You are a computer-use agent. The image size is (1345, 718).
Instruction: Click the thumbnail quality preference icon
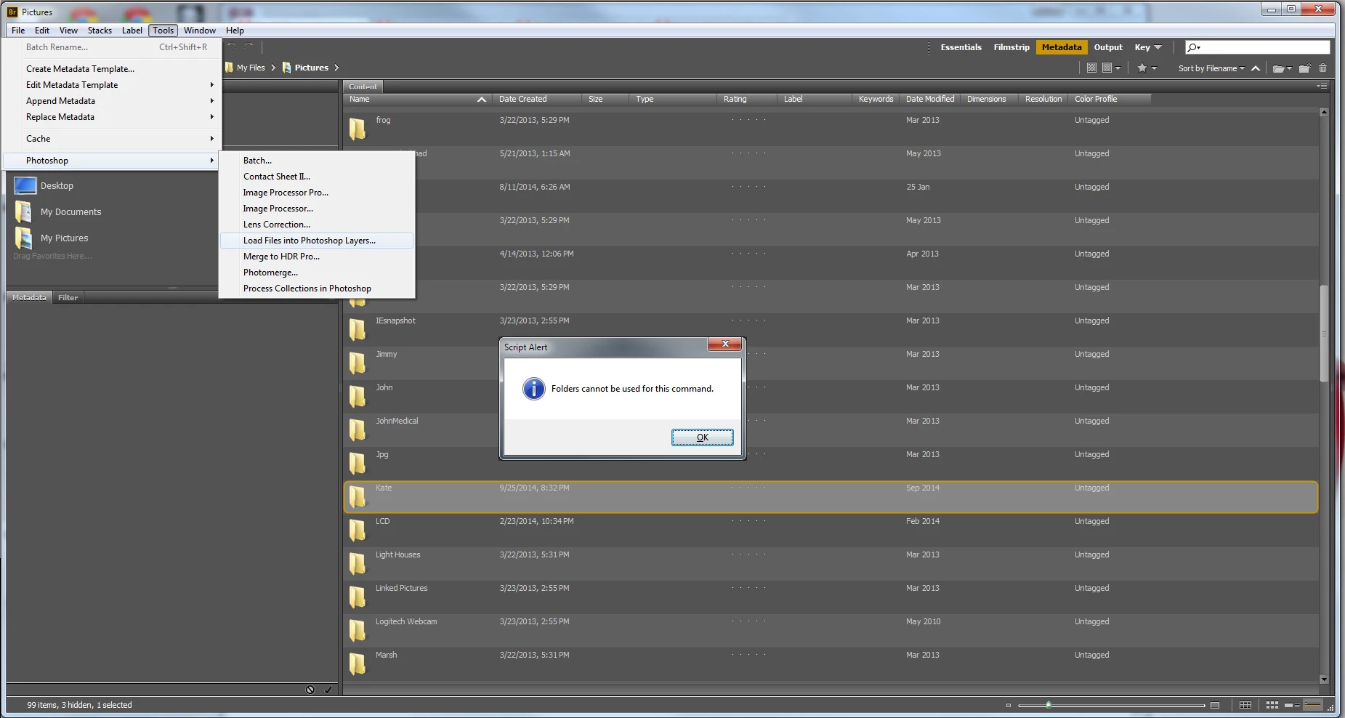1091,68
